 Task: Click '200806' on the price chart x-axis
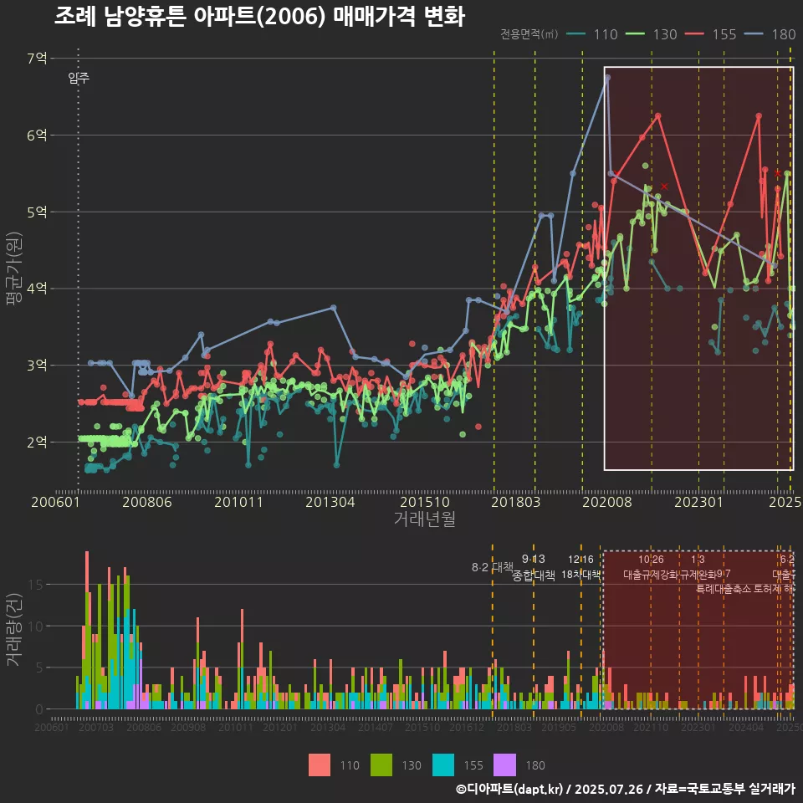pos(147,502)
